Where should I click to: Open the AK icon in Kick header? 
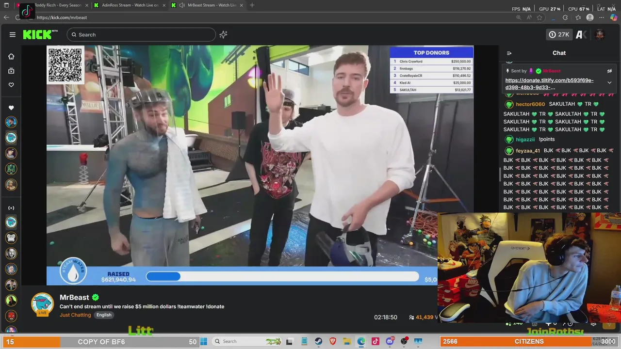581,34
